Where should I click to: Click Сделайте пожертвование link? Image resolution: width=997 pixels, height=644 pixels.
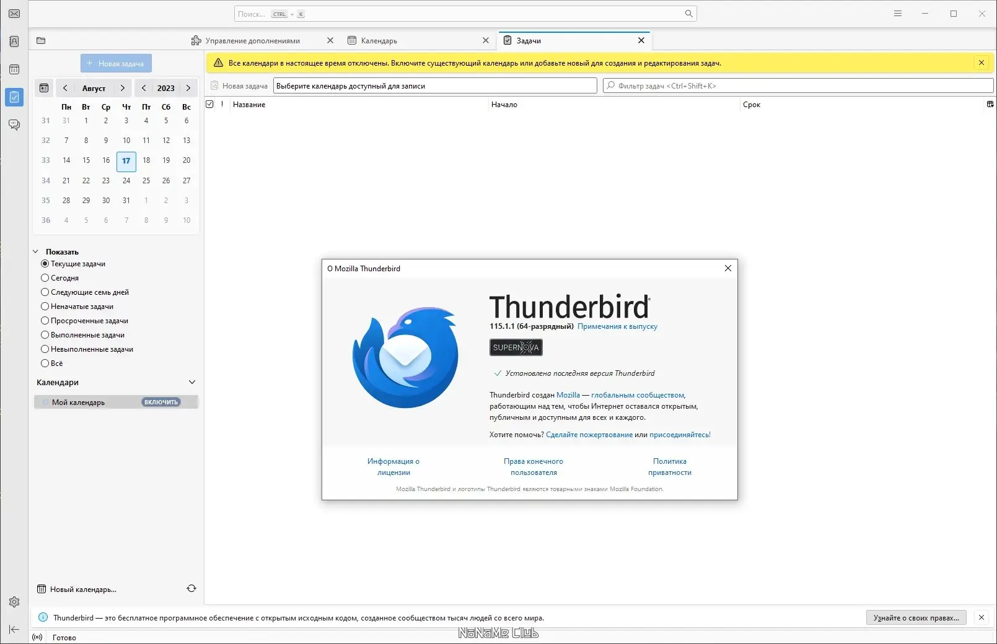point(589,435)
